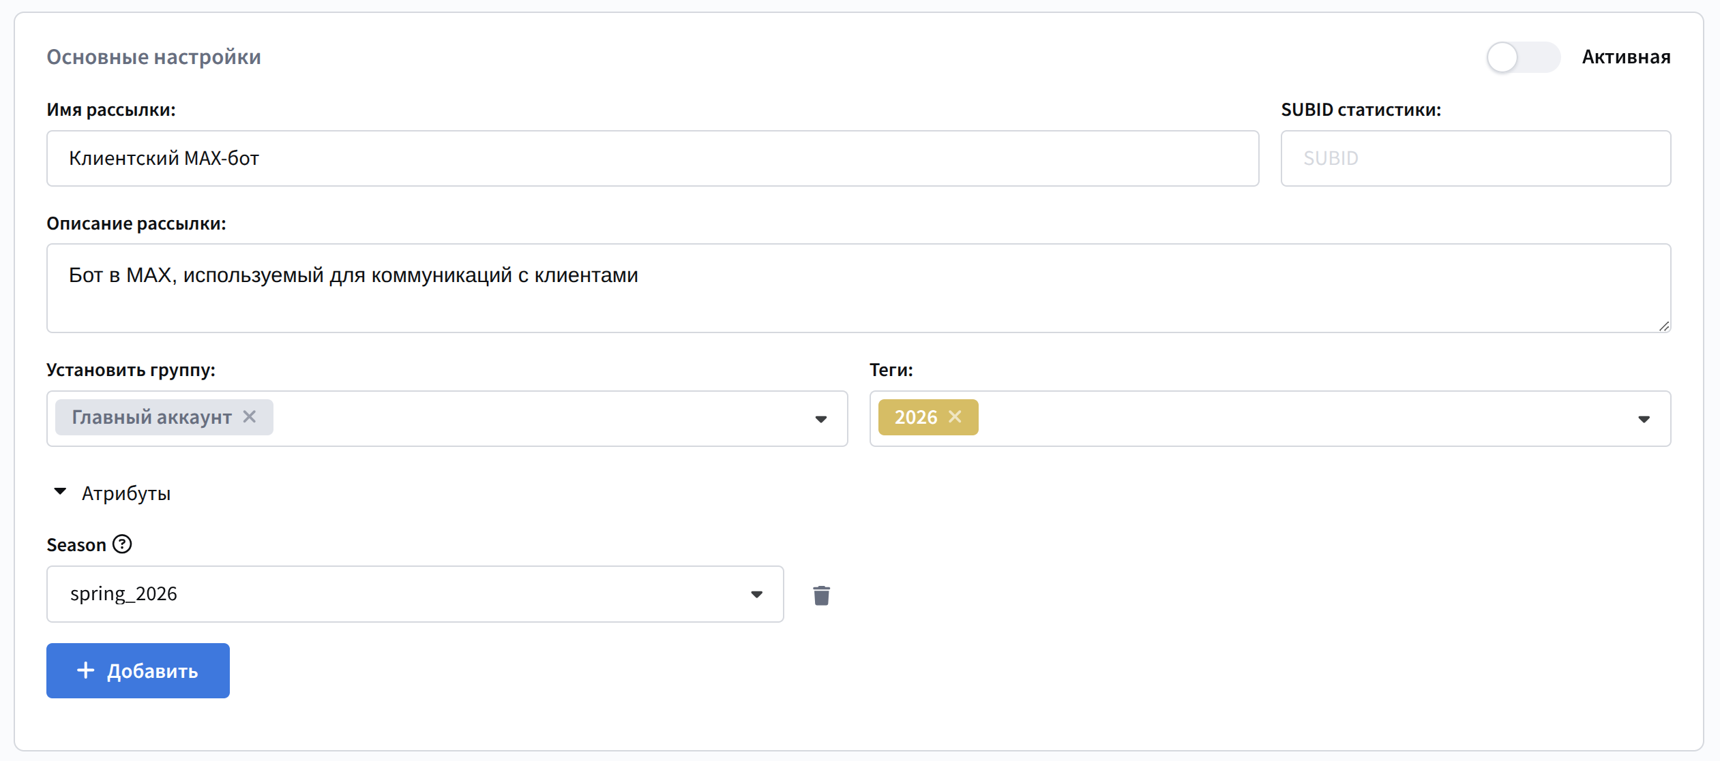Screen dimensions: 1720x761
Task: Delete the Season attribute with trash icon
Action: click(821, 595)
